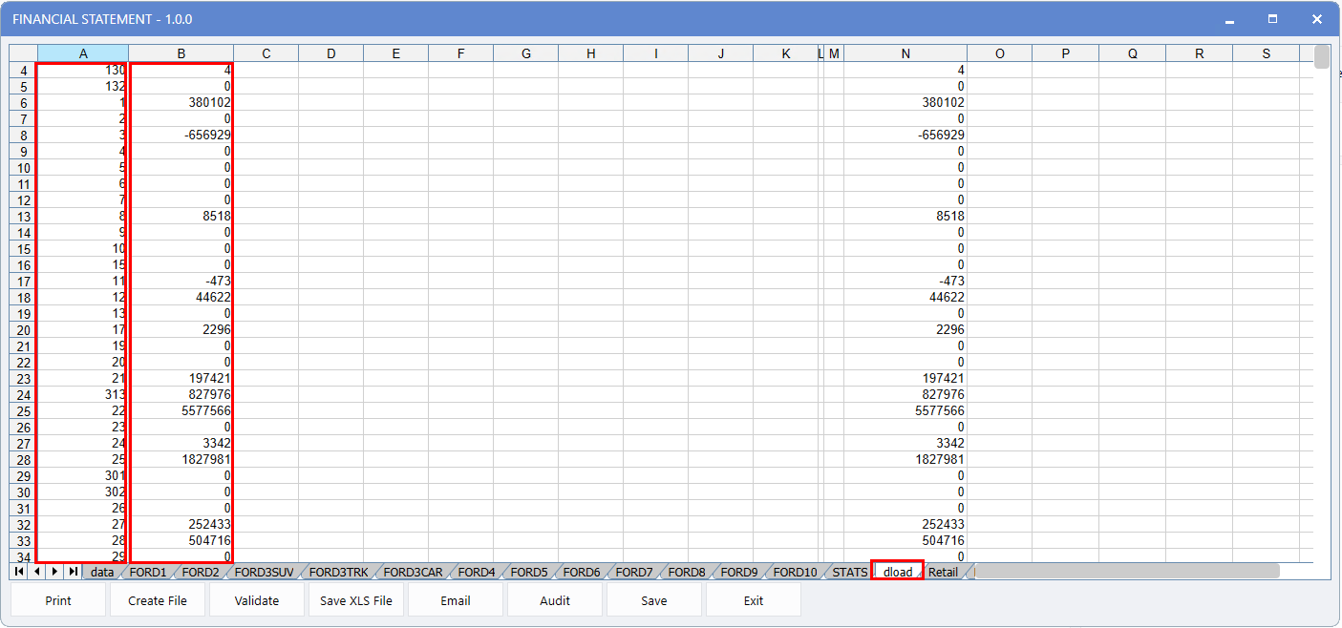
Task: Click Save XLS File button
Action: (356, 600)
